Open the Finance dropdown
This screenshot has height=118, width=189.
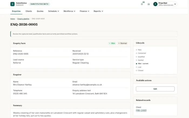84,11
